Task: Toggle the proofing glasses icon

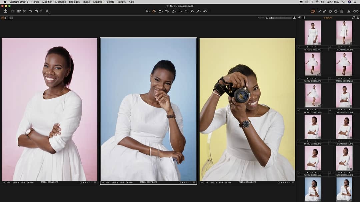Action: pyautogui.click(x=356, y=11)
